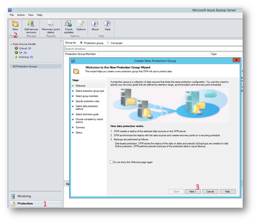Click Select group members step
The height and width of the screenshot is (223, 258).
point(87,96)
